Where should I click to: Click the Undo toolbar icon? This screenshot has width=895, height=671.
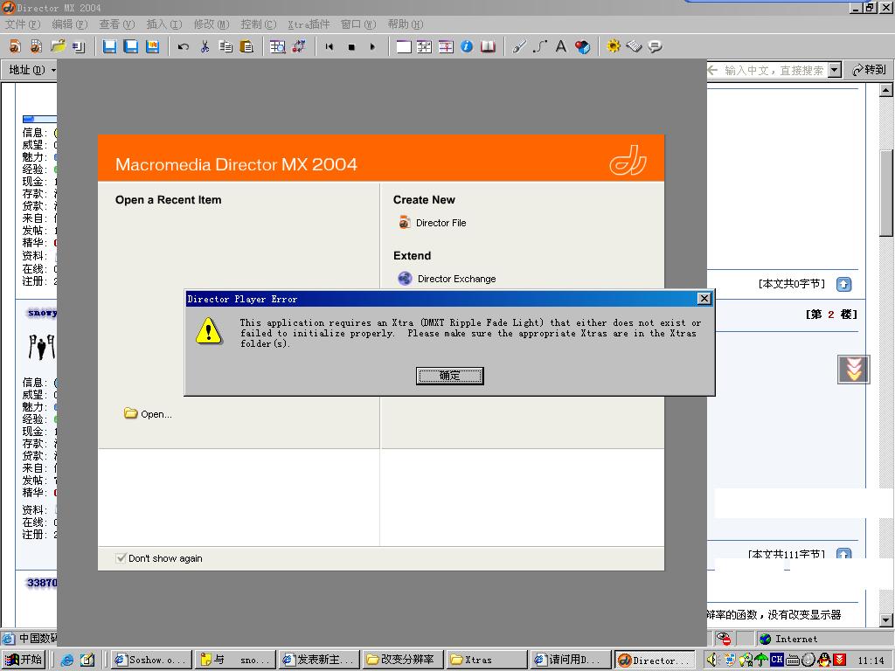pos(184,47)
